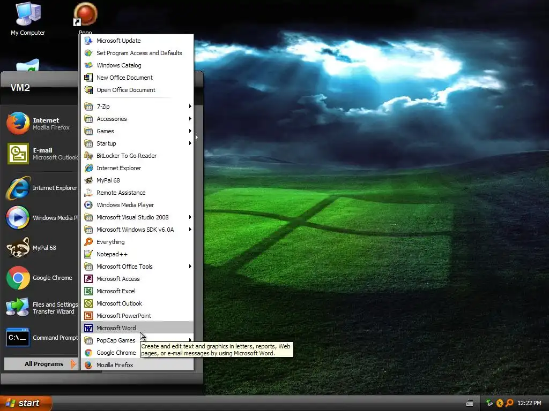Viewport: 549px width, 411px height.
Task: Open Microsoft Excel
Action: pos(137,291)
